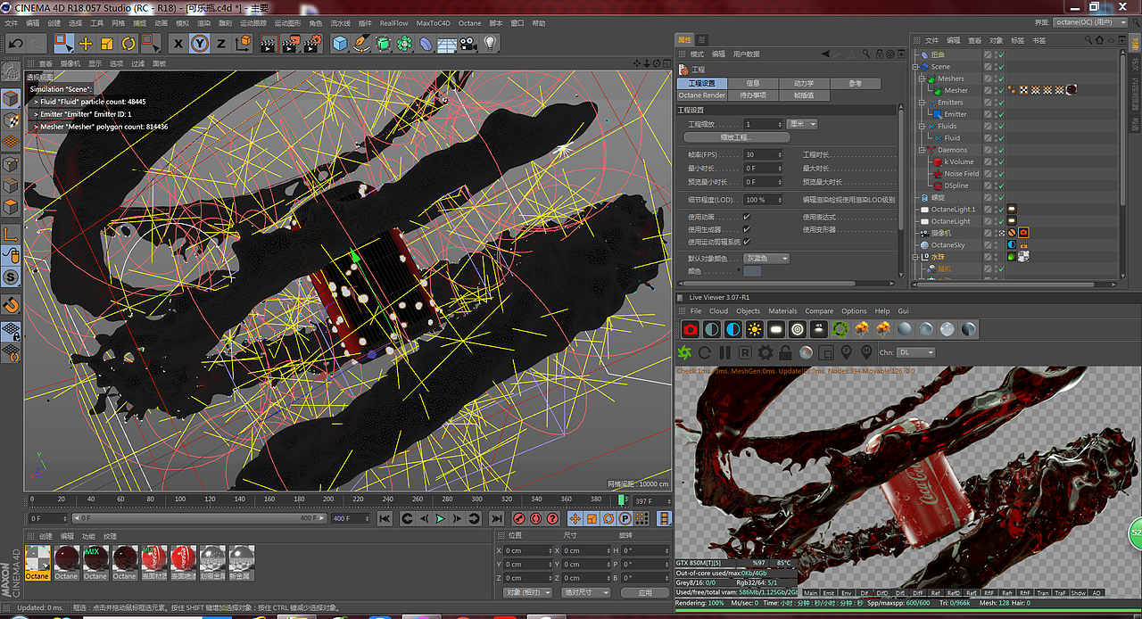Click Record active objects red button

(x=519, y=518)
